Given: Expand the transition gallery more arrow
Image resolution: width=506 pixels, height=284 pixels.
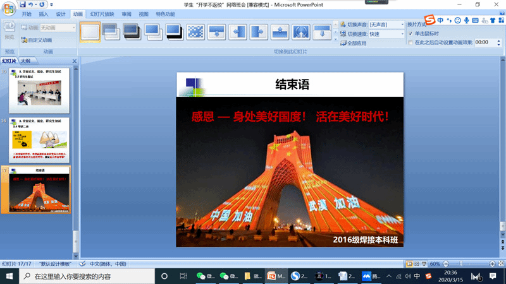Looking at the screenshot, I should point(335,40).
